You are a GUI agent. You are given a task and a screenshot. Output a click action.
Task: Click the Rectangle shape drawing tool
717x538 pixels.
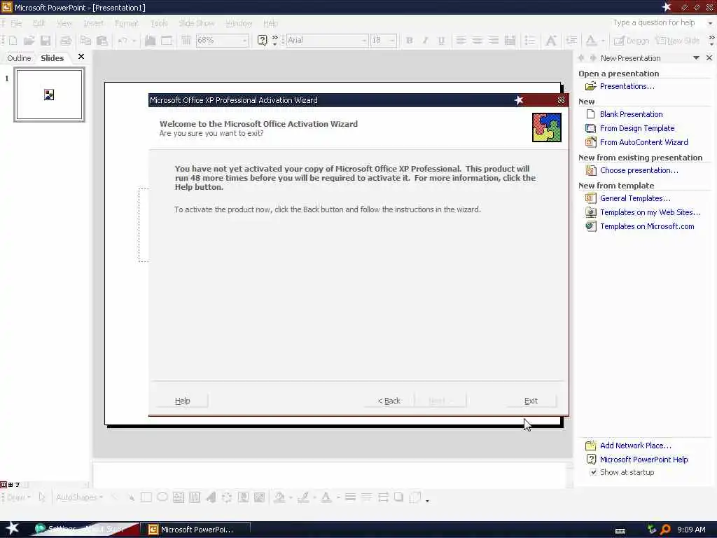pos(146,497)
